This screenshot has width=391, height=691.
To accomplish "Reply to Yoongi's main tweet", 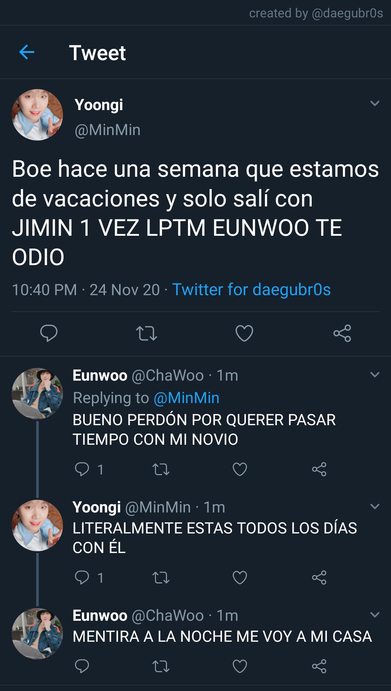I will coord(49,333).
